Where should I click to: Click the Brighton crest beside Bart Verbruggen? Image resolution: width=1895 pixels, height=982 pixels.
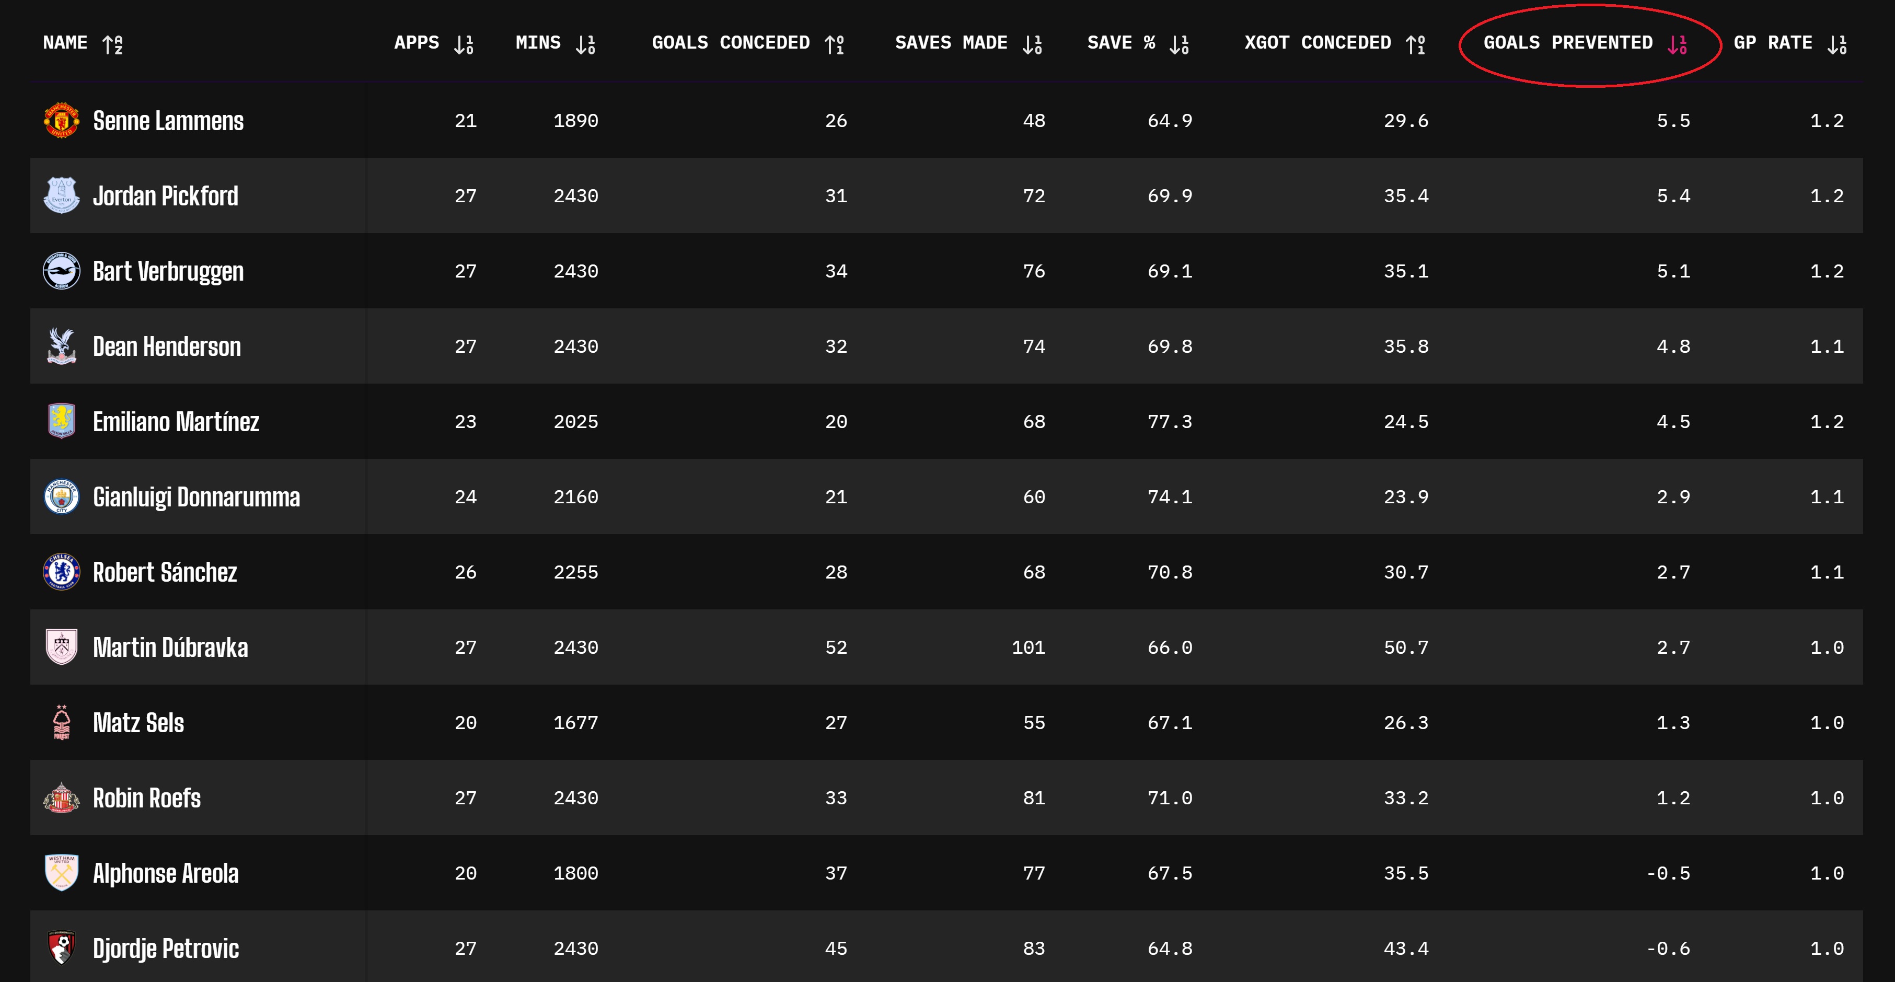(61, 271)
